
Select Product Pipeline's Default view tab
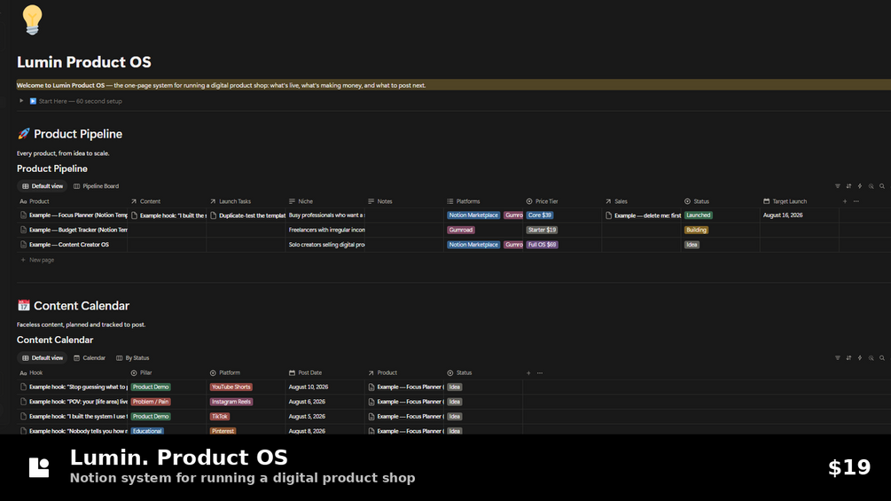42,186
